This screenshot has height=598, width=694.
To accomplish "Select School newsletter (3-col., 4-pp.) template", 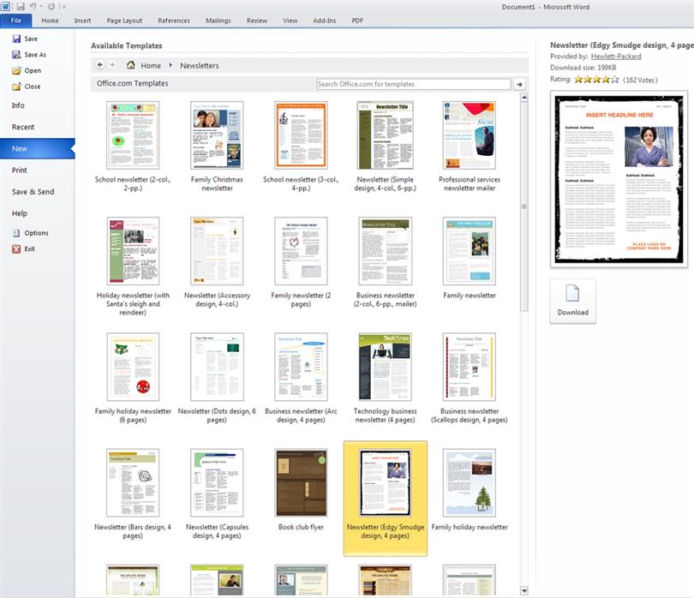I will pyautogui.click(x=301, y=147).
